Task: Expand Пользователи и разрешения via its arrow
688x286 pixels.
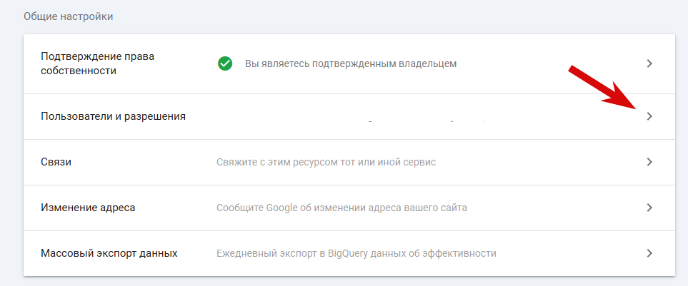Action: [650, 116]
